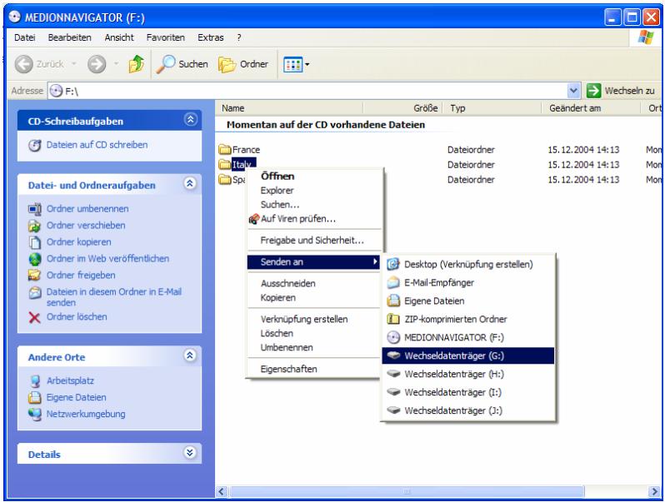Send to Desktop (Verknüpfung erstellen) icon

[393, 265]
